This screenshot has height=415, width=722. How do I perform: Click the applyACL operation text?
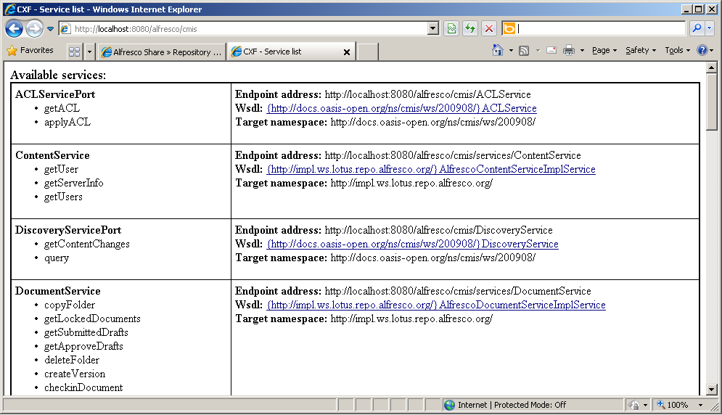(67, 122)
